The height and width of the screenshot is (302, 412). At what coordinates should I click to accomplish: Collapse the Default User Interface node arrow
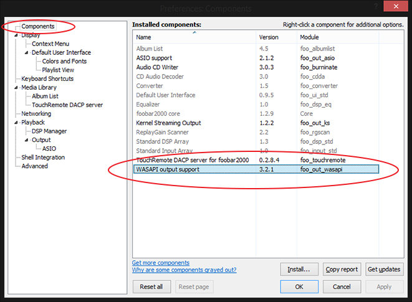pyautogui.click(x=27, y=53)
